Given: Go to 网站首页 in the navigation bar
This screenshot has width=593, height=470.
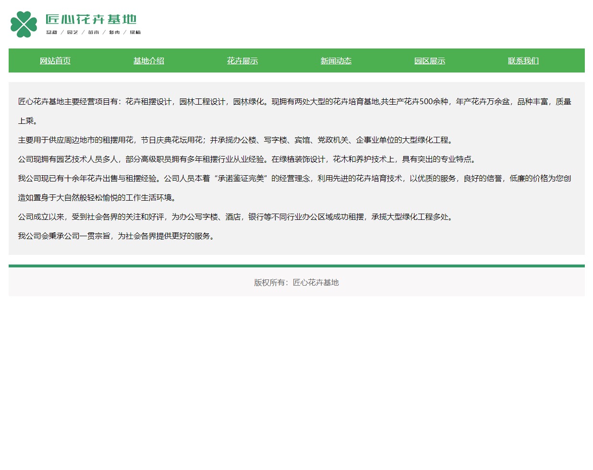Looking at the screenshot, I should pyautogui.click(x=55, y=60).
